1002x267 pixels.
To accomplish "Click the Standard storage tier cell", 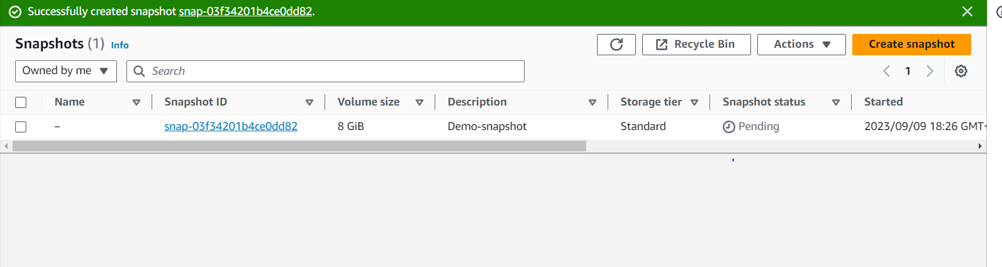I will 643,126.
